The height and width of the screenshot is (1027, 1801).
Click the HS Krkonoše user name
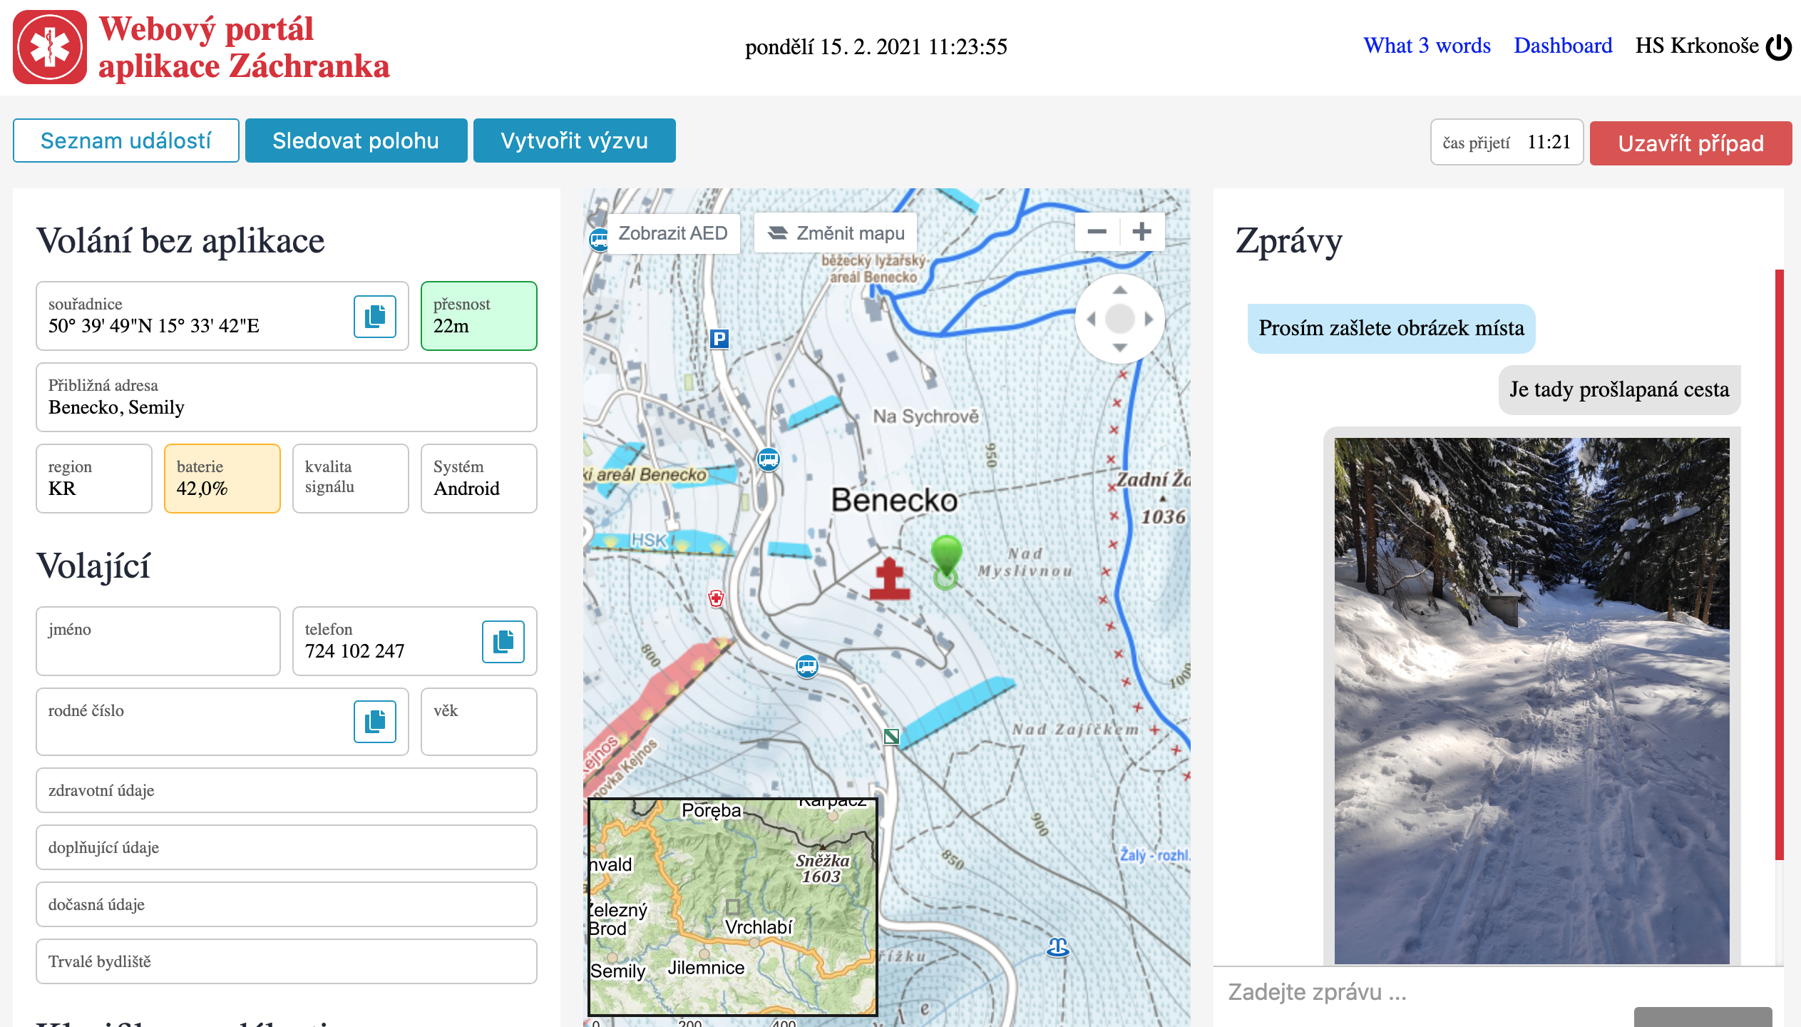(1697, 46)
